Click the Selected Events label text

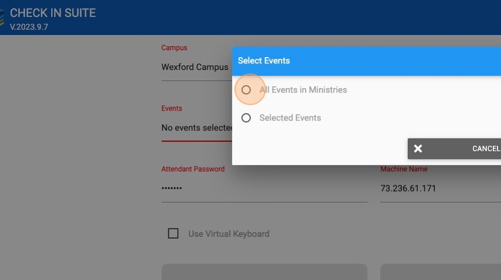coord(290,118)
